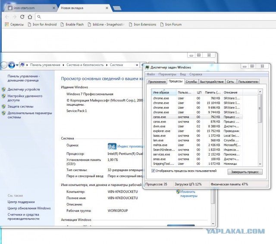
Task: Reload the page in the browser
Action: coord(22,17)
